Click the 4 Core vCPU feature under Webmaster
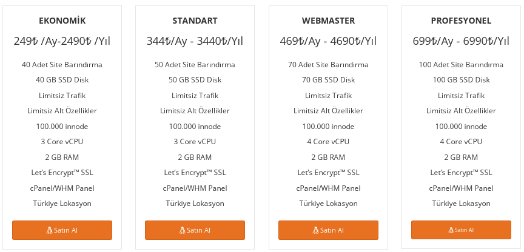Image resolution: width=524 pixels, height=252 pixels. [328, 142]
